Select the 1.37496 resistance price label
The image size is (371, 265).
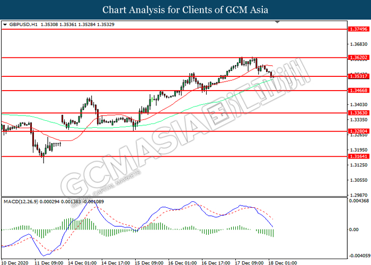(x=359, y=29)
